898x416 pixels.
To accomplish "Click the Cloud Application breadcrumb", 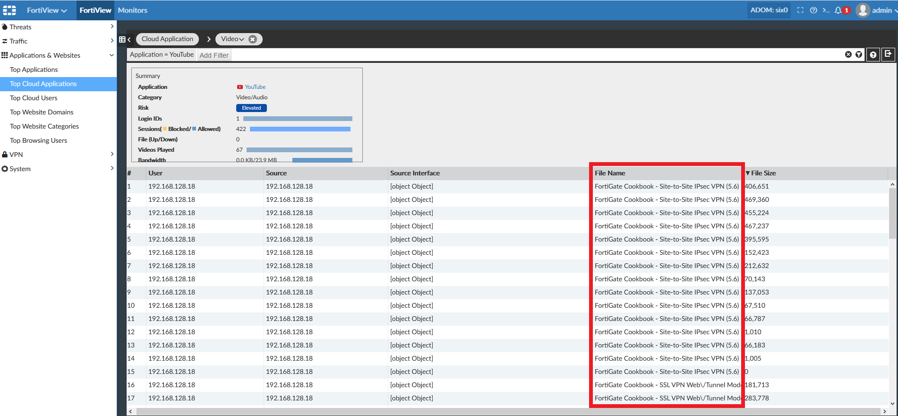I will pos(167,39).
